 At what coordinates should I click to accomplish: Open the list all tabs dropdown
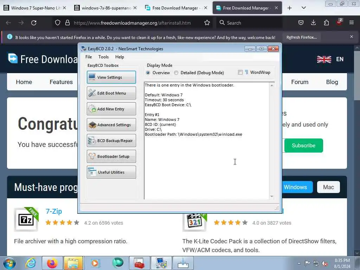(x=303, y=8)
